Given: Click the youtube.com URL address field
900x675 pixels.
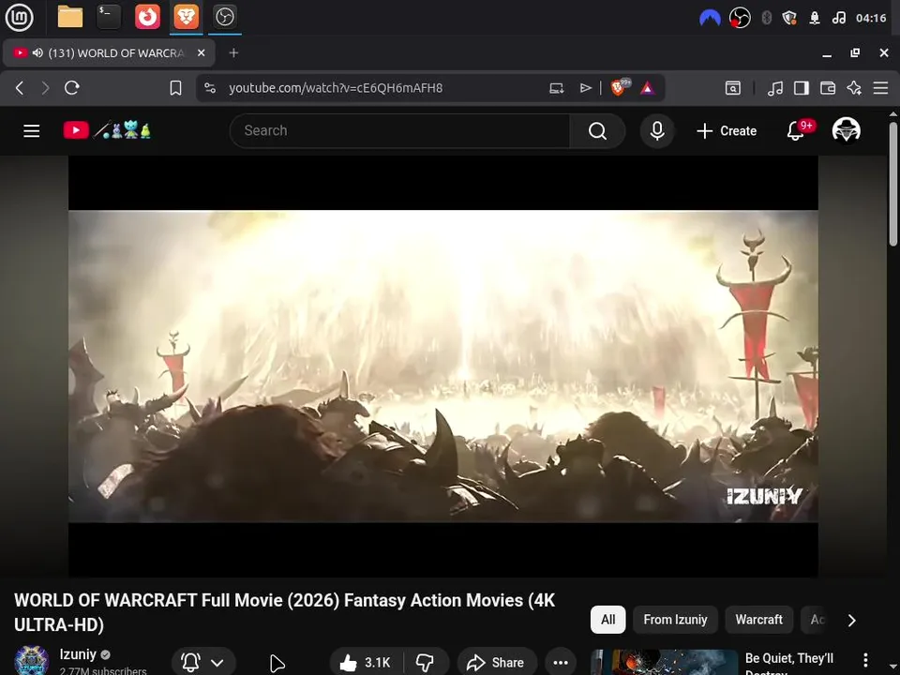Looking at the screenshot, I should 336,88.
